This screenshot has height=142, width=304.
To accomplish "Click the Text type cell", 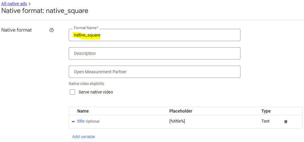I will point(265,121).
